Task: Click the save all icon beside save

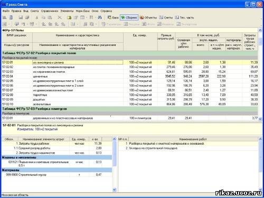Action: [x=27, y=17]
